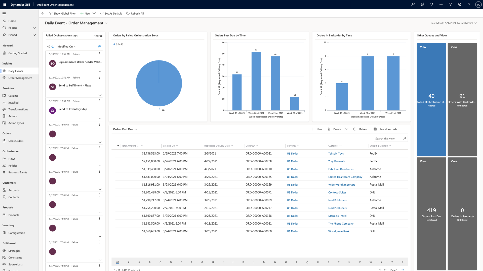
Task: Filter grid by letter M
Action: [264, 262]
